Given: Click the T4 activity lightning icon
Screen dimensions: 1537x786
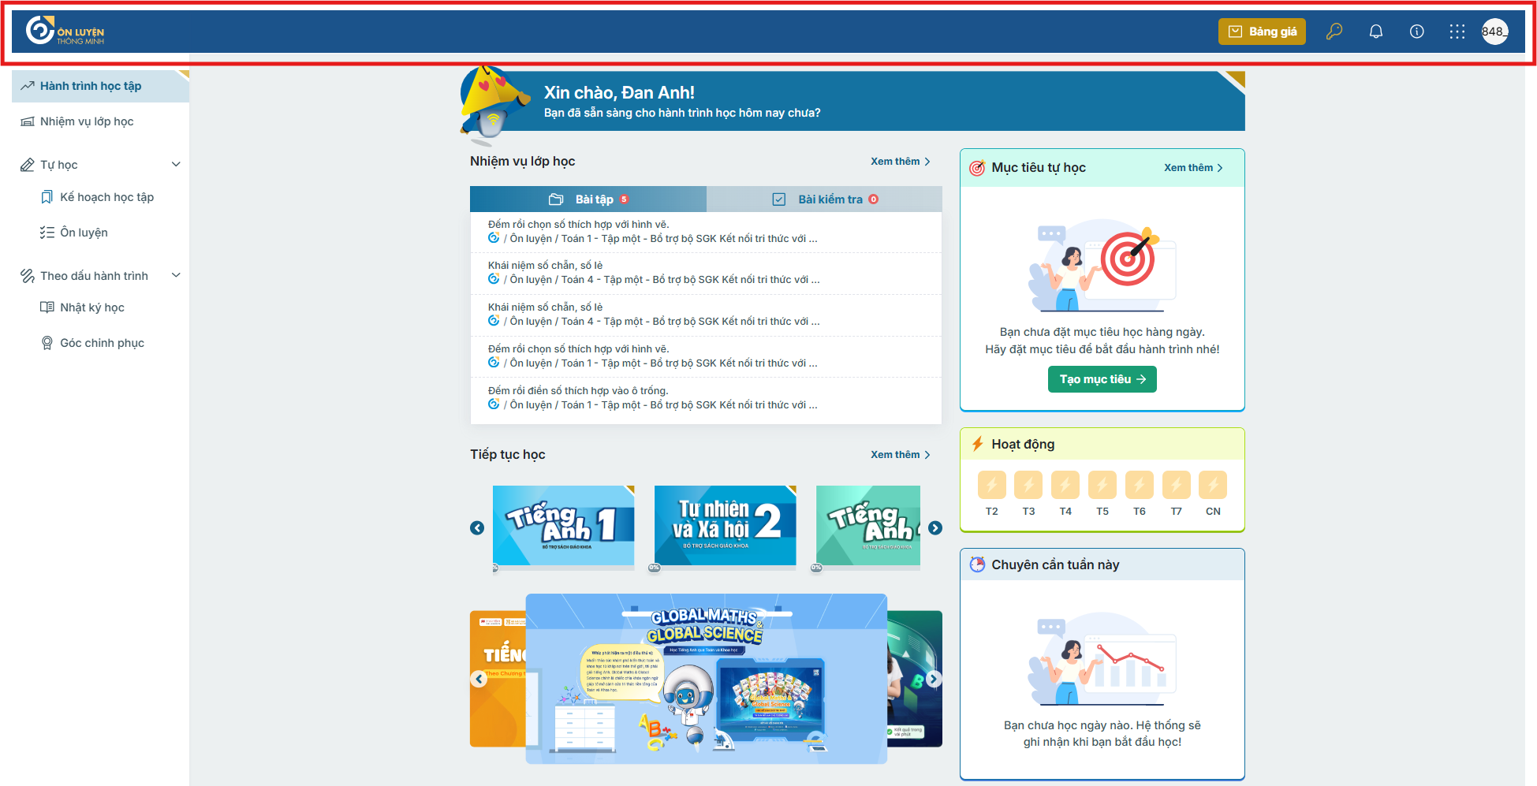Looking at the screenshot, I should (1065, 485).
